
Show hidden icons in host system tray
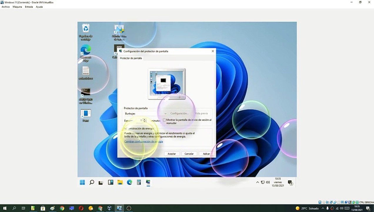[x=323, y=208]
